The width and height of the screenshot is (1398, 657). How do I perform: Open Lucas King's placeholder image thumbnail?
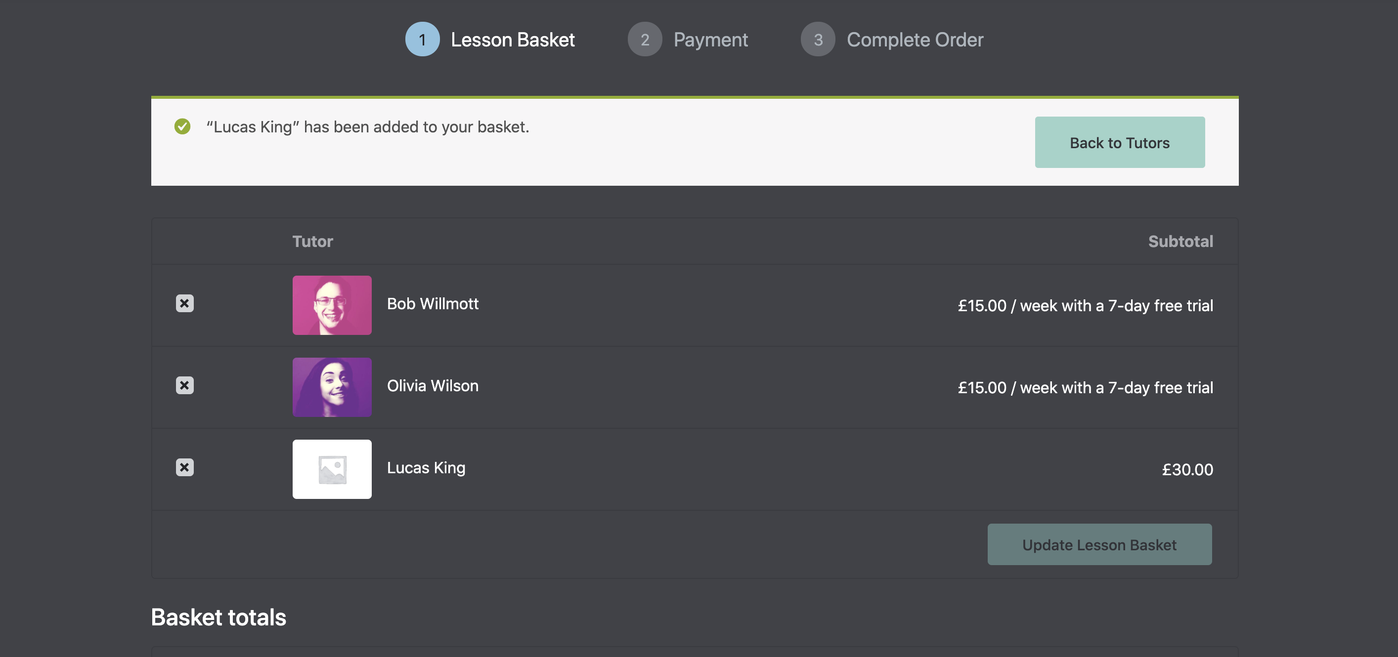[x=332, y=469]
